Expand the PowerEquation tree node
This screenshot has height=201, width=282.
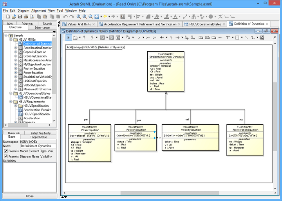click(16, 73)
